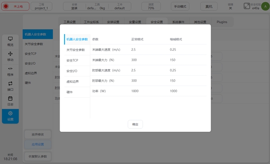This screenshot has width=270, height=164.
Task: Open the 程序 program code icon
Action: pyautogui.click(x=10, y=69)
